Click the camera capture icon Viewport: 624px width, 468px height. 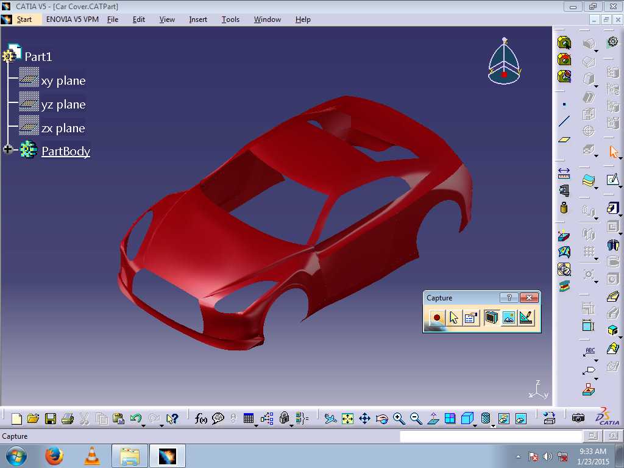tap(578, 418)
